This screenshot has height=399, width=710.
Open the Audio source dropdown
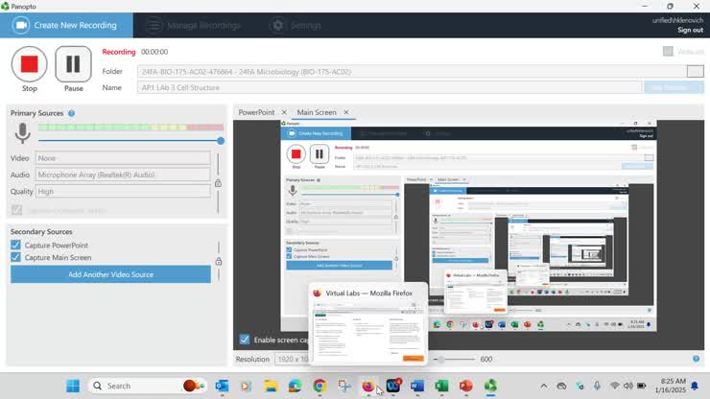(123, 175)
